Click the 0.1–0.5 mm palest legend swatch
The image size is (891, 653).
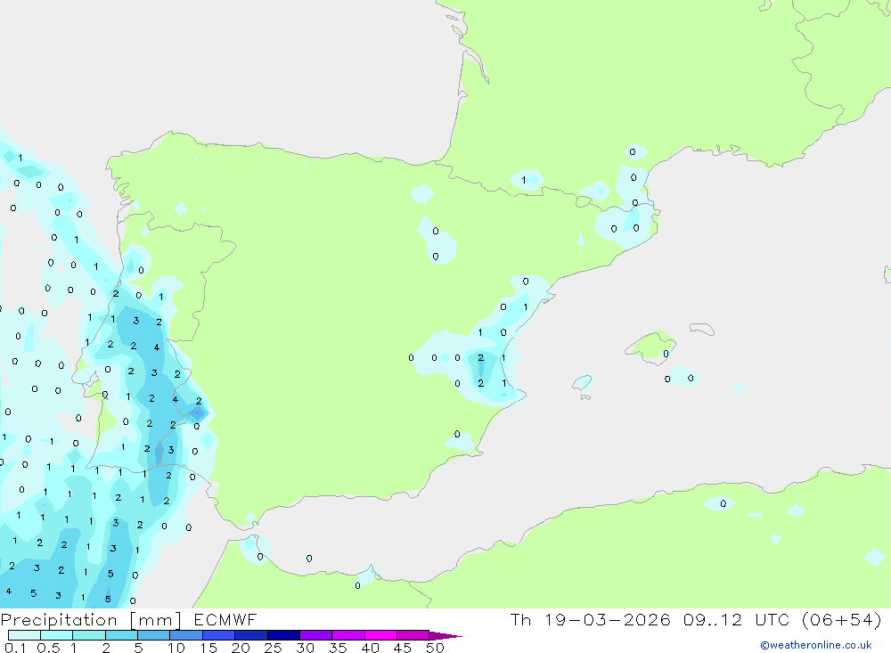[x=24, y=635]
